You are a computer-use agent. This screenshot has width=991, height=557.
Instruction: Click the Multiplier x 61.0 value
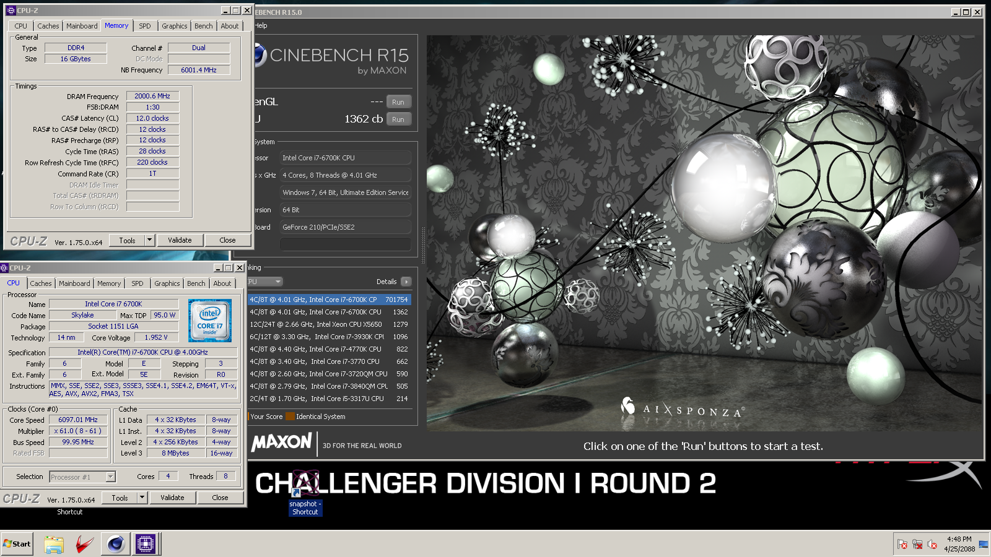point(78,431)
